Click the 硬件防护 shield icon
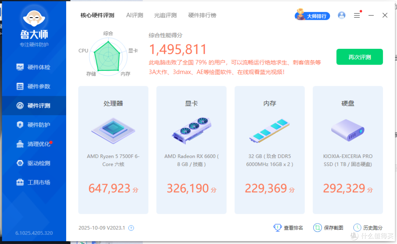Image resolution: width=397 pixels, height=244 pixels. 20,125
